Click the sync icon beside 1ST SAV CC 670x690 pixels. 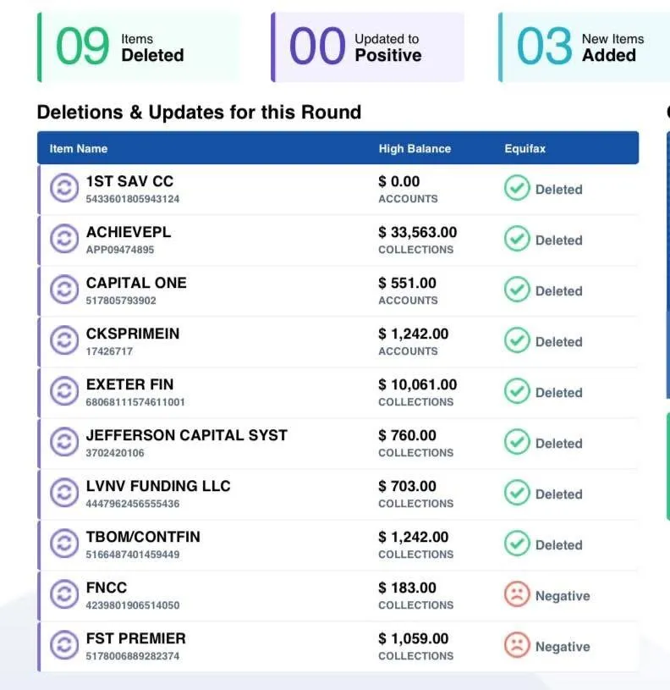63,188
